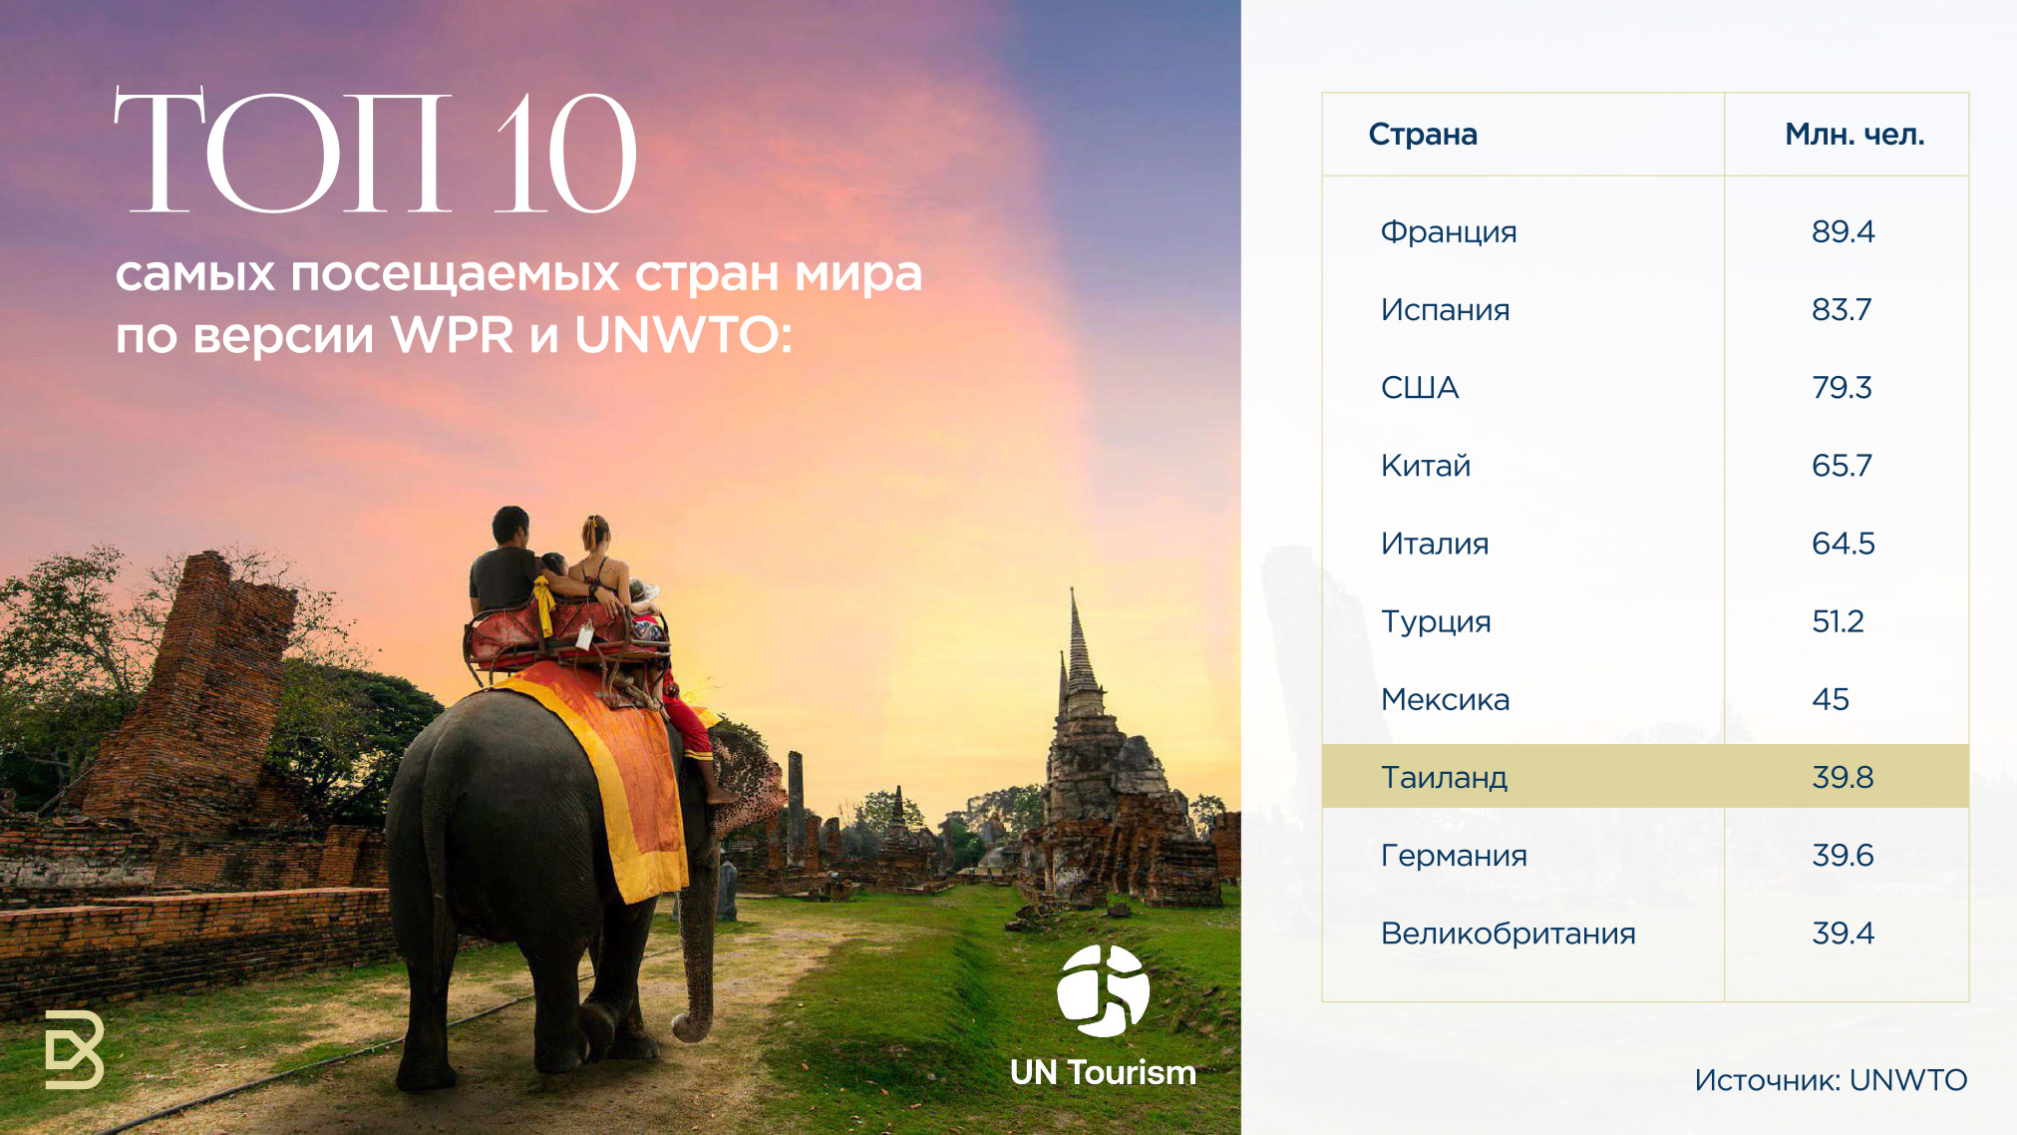Select the Китай table entry
Screen dimensions: 2017x1135
[x=1426, y=466]
